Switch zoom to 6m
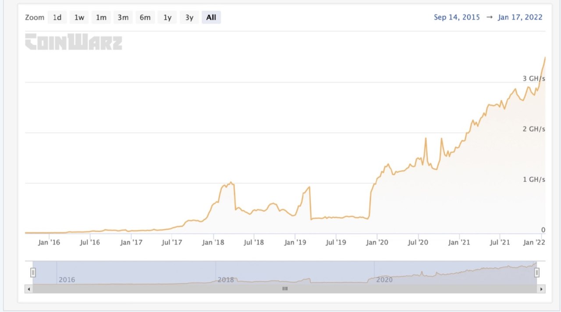561x312 pixels. point(145,18)
